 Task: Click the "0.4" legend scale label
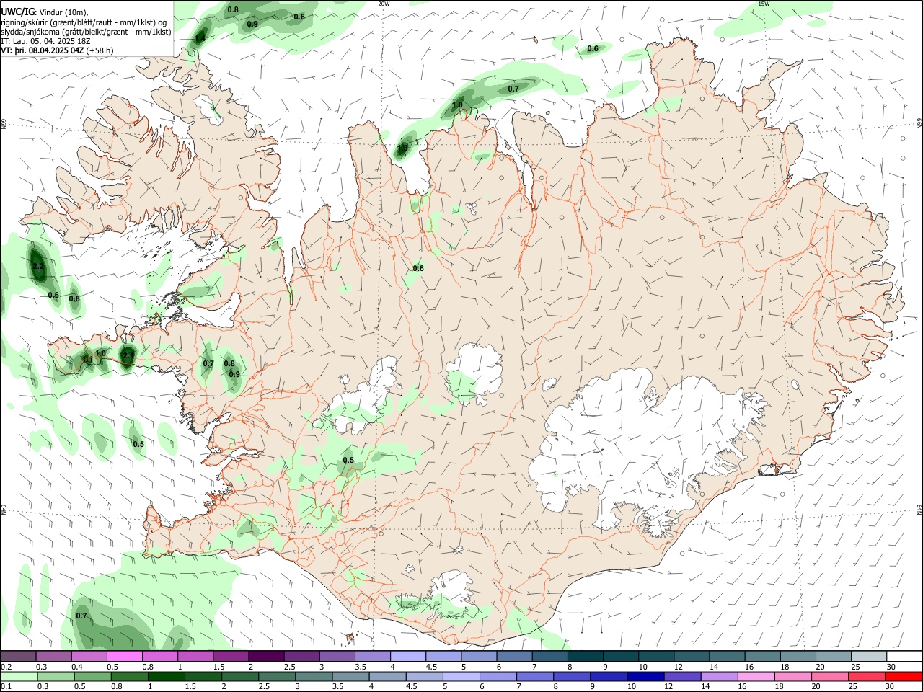[77, 667]
